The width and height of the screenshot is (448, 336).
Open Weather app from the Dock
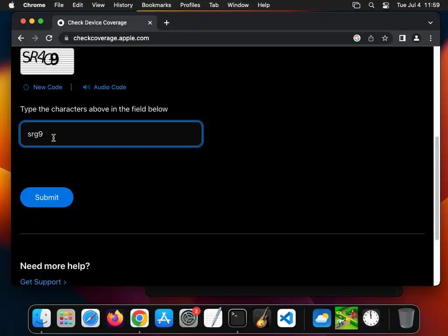point(322,318)
